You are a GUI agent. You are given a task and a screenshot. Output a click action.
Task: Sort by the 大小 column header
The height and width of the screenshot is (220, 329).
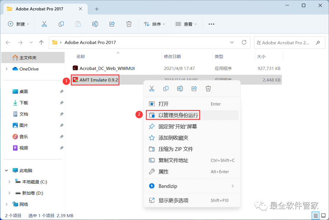coord(261,57)
